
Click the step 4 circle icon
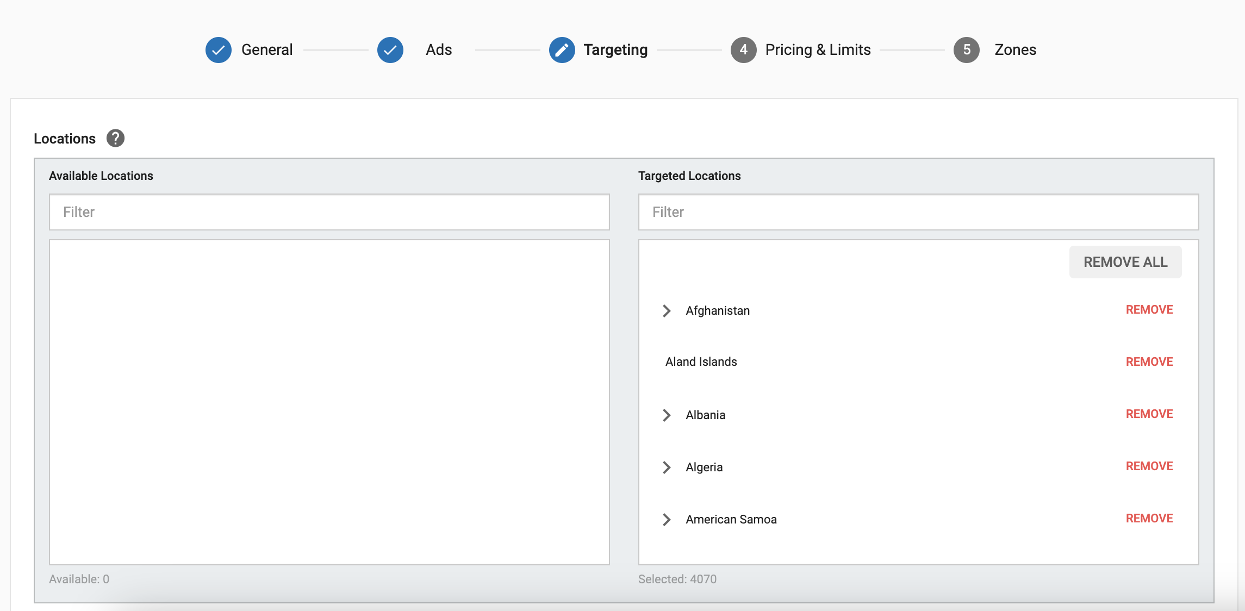click(x=743, y=50)
